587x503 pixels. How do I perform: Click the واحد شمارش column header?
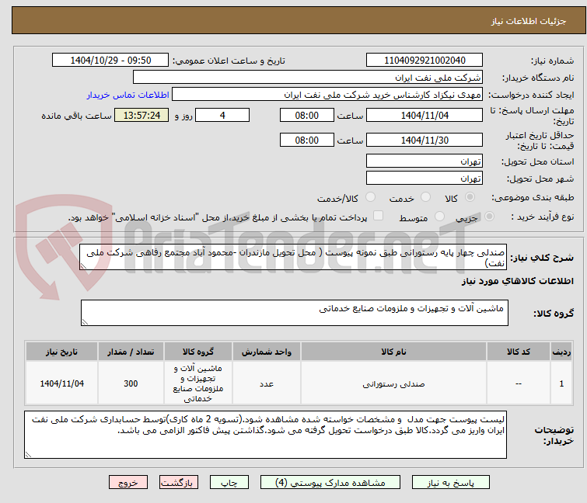[267, 352]
